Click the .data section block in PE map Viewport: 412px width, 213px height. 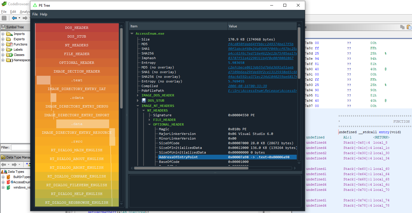click(x=77, y=124)
